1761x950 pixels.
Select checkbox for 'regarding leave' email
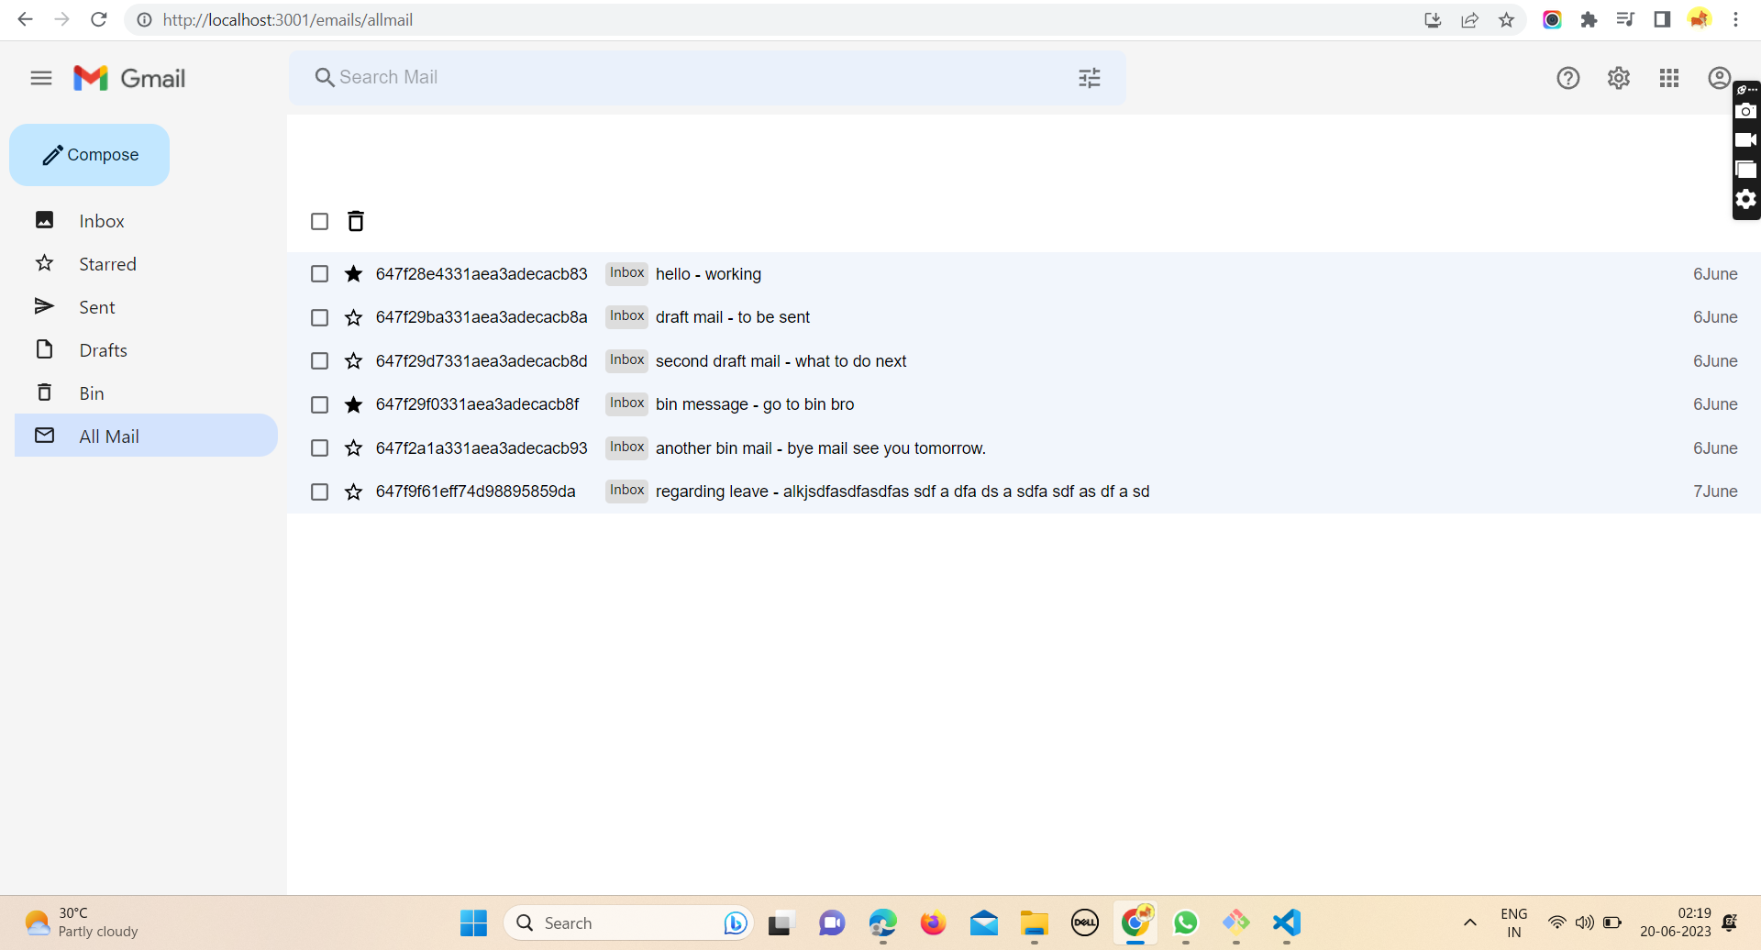(x=319, y=492)
